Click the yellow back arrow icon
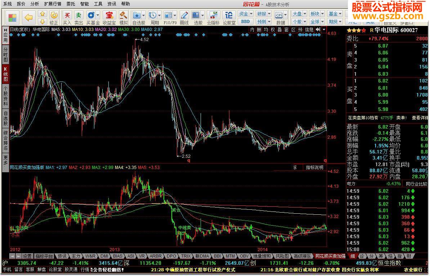This screenshot has height=276, width=430. [x=28, y=18]
